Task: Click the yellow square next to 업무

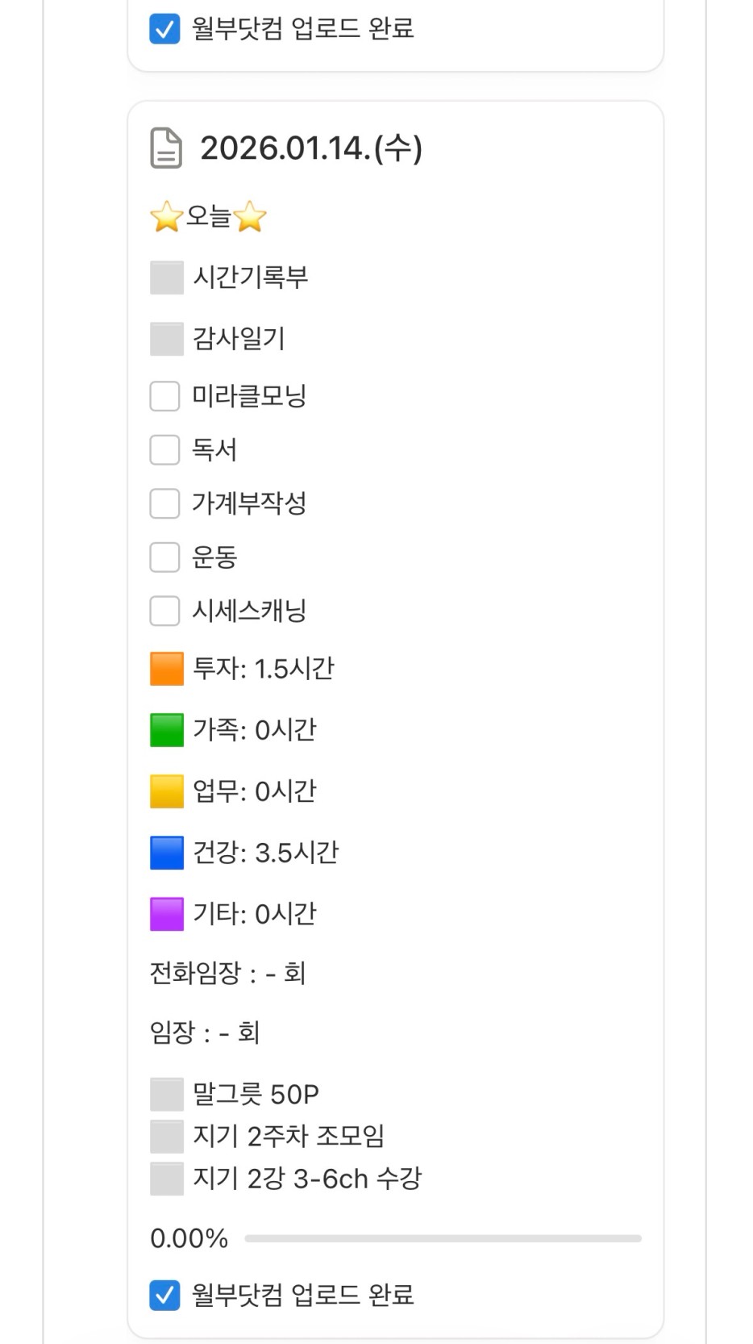Action: click(x=167, y=791)
